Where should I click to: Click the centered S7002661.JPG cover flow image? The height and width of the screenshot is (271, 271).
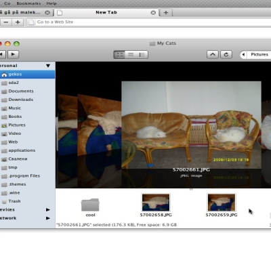click(191, 125)
